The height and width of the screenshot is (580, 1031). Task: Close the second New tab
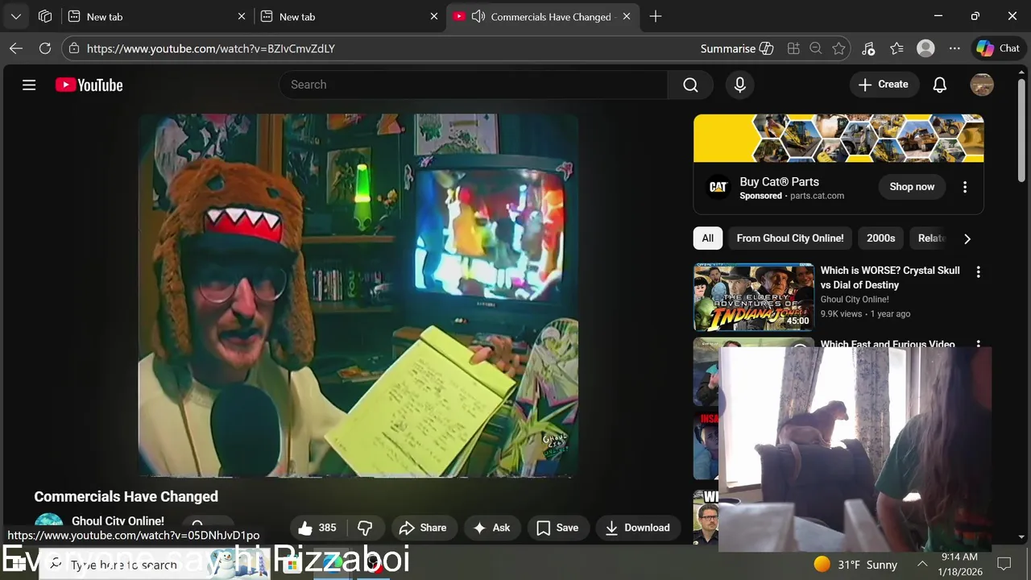(434, 16)
